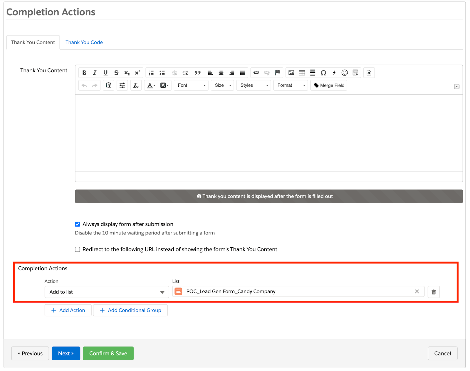Open the lightning bolt dynamic content tool

point(334,73)
